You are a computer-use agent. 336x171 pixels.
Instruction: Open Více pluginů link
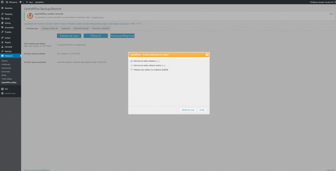coord(124,24)
